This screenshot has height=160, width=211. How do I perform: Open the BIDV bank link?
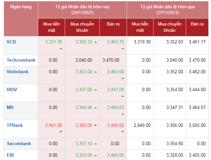click(12, 89)
